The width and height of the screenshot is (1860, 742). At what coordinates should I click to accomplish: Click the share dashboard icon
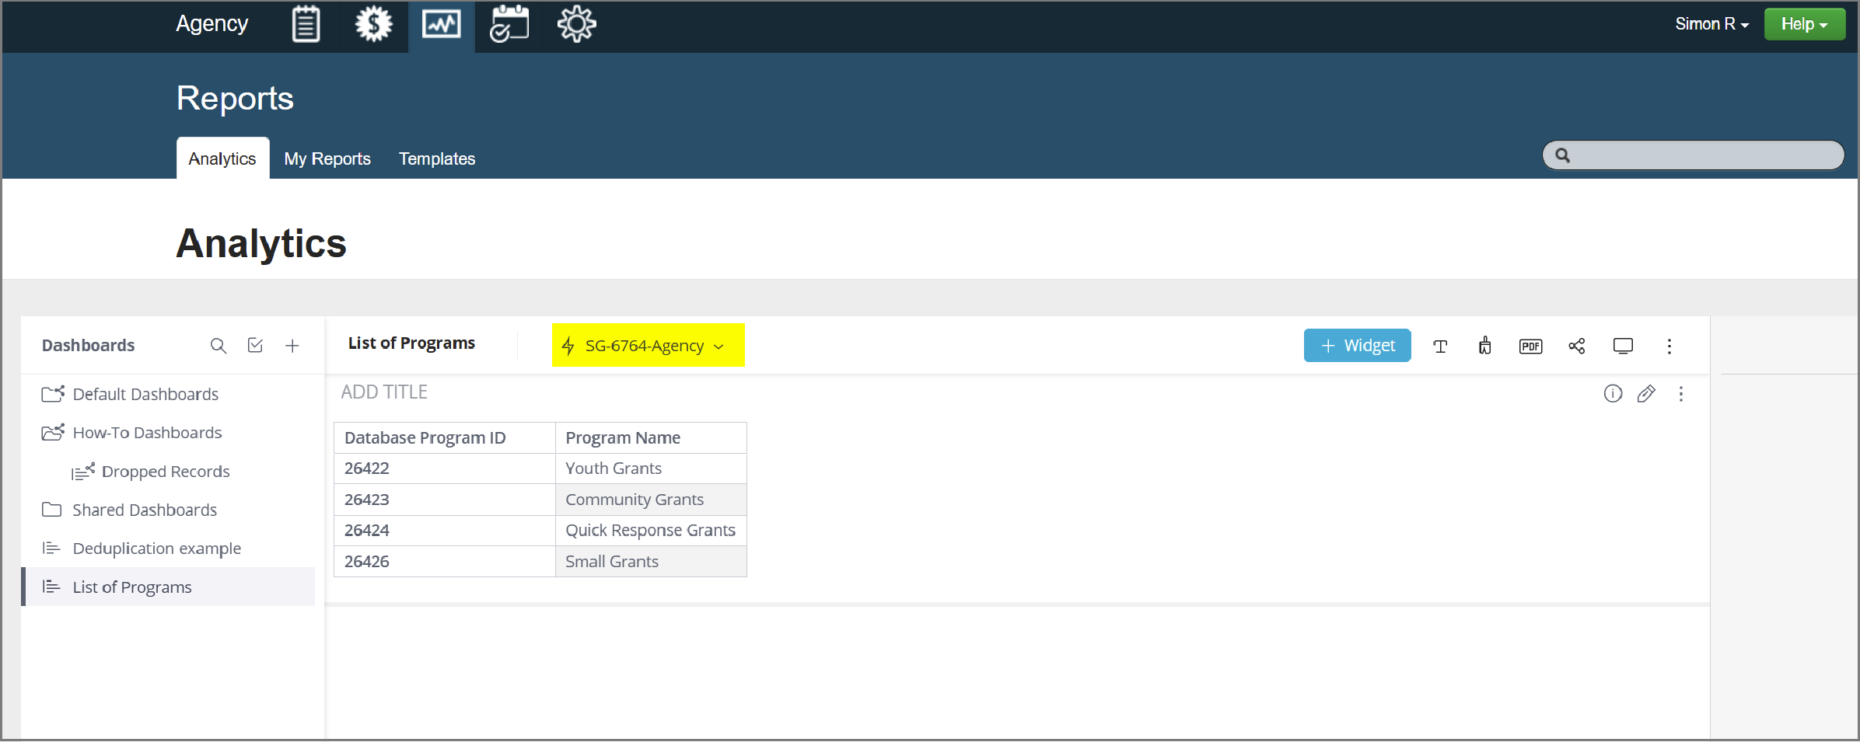(1577, 347)
